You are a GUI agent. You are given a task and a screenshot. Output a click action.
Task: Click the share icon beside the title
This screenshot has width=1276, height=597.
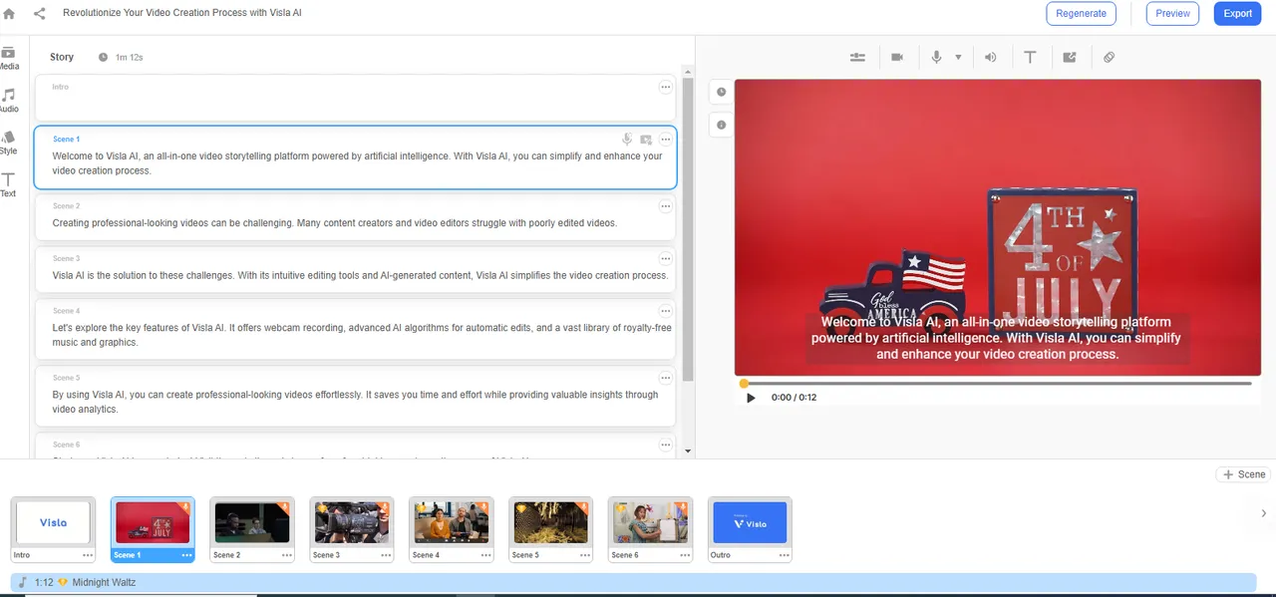40,14
